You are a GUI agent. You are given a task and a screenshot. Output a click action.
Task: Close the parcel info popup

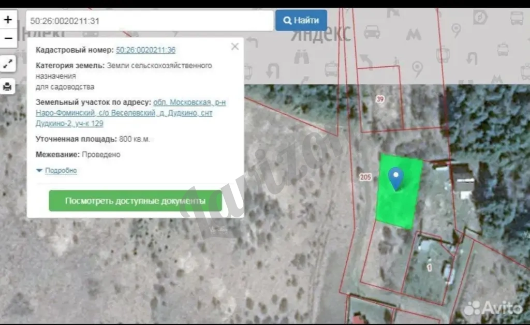pyautogui.click(x=234, y=47)
